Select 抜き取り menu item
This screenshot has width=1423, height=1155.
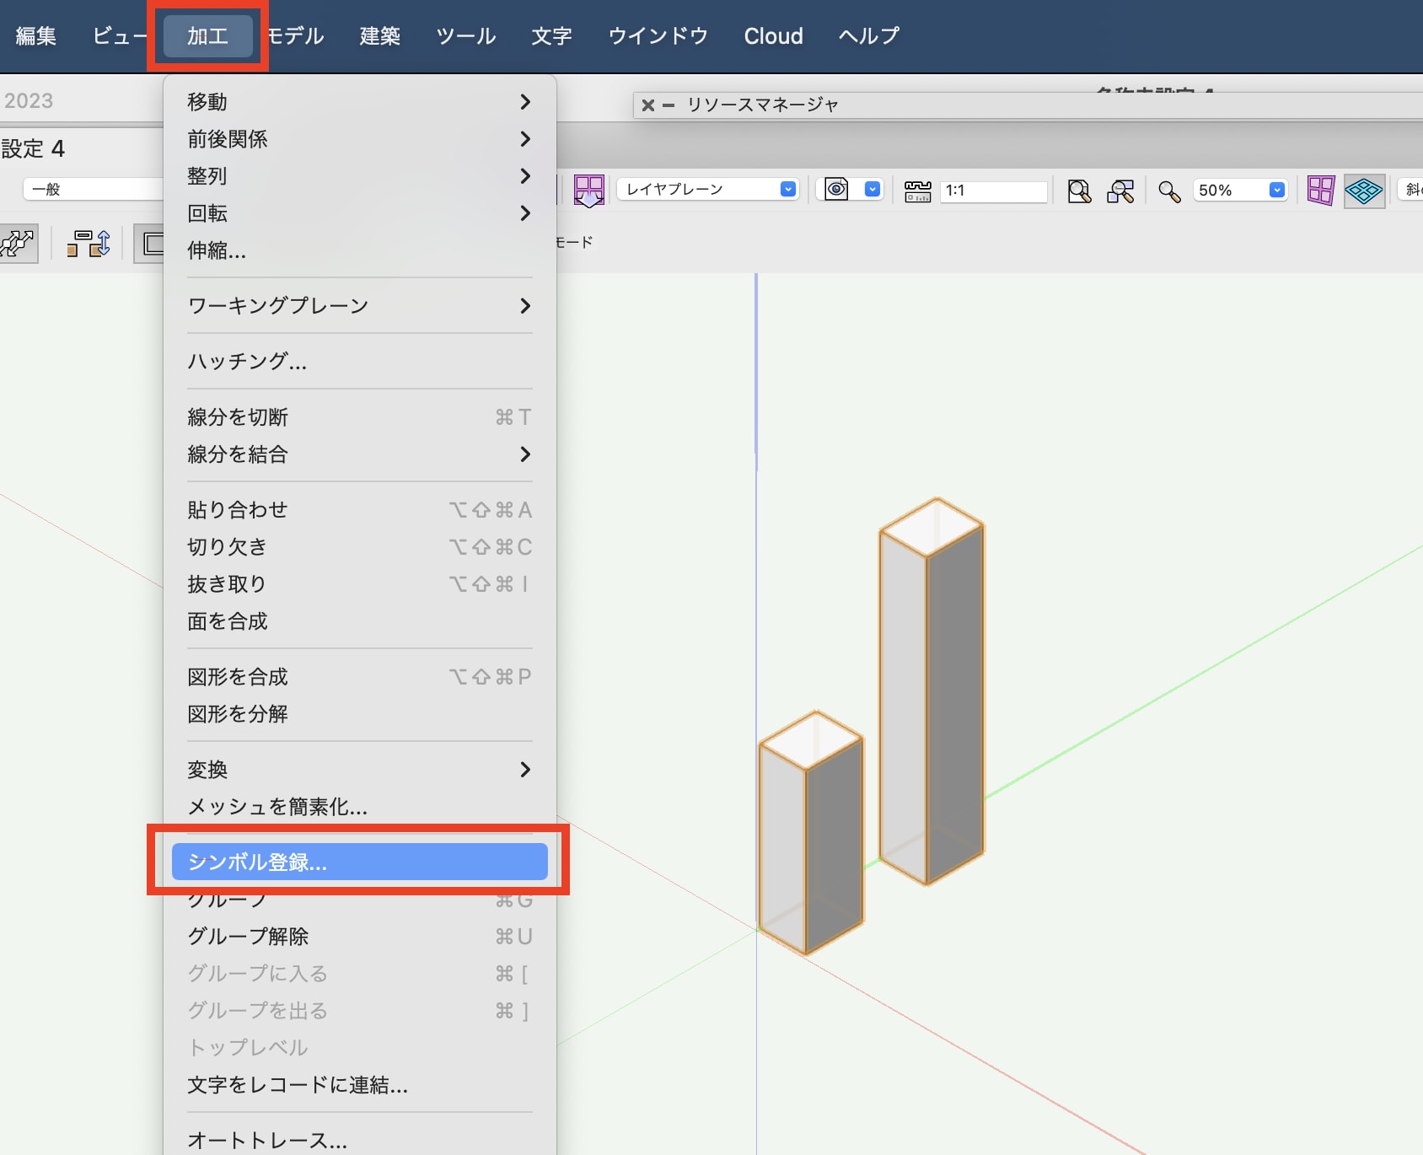tap(360, 584)
